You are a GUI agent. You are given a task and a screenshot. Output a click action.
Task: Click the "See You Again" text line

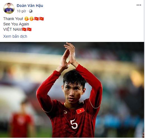pos(16,24)
